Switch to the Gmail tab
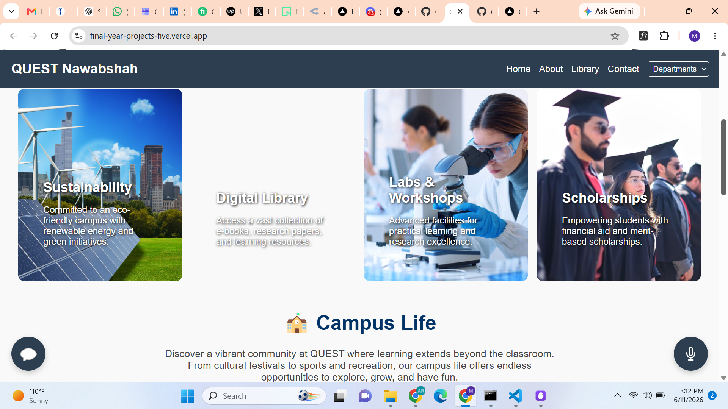 [35, 12]
